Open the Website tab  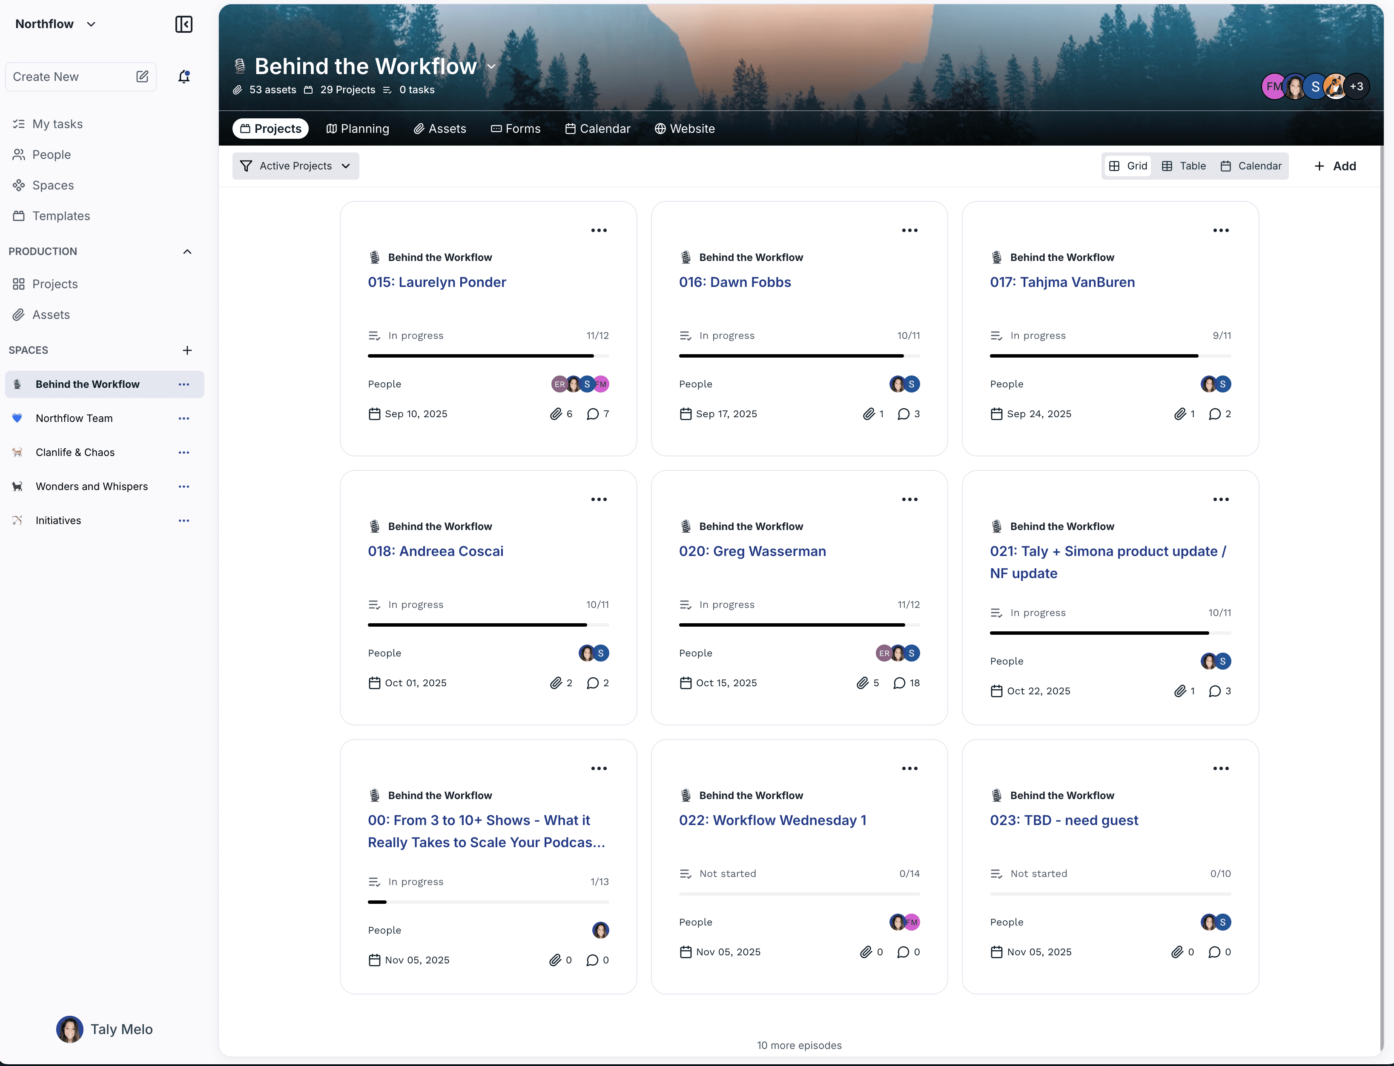(x=685, y=129)
